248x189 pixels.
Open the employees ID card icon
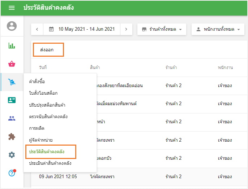tap(12, 100)
